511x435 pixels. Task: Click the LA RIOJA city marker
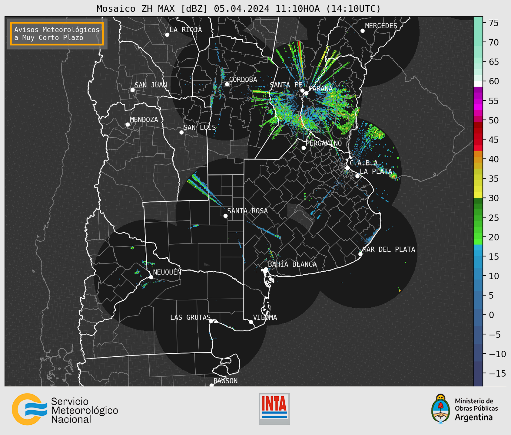(167, 35)
